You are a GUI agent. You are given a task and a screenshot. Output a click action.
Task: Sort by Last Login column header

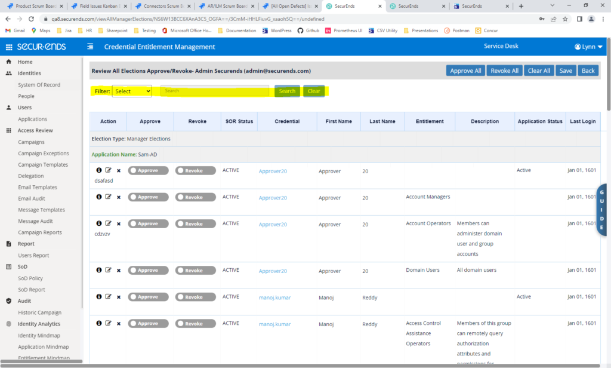tap(582, 121)
